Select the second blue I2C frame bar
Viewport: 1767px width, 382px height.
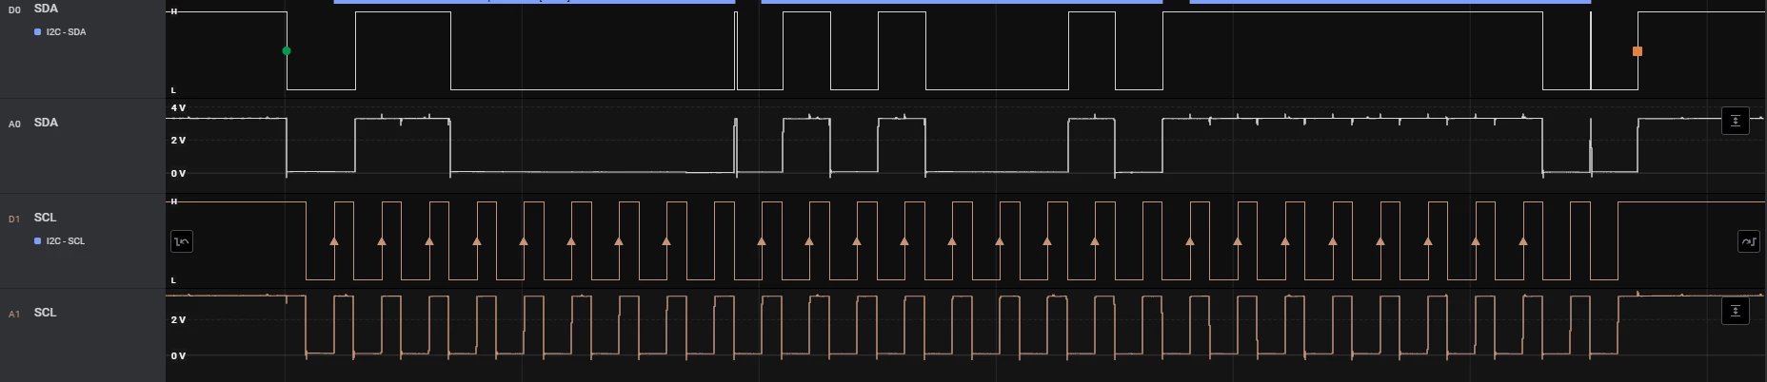[x=962, y=2]
